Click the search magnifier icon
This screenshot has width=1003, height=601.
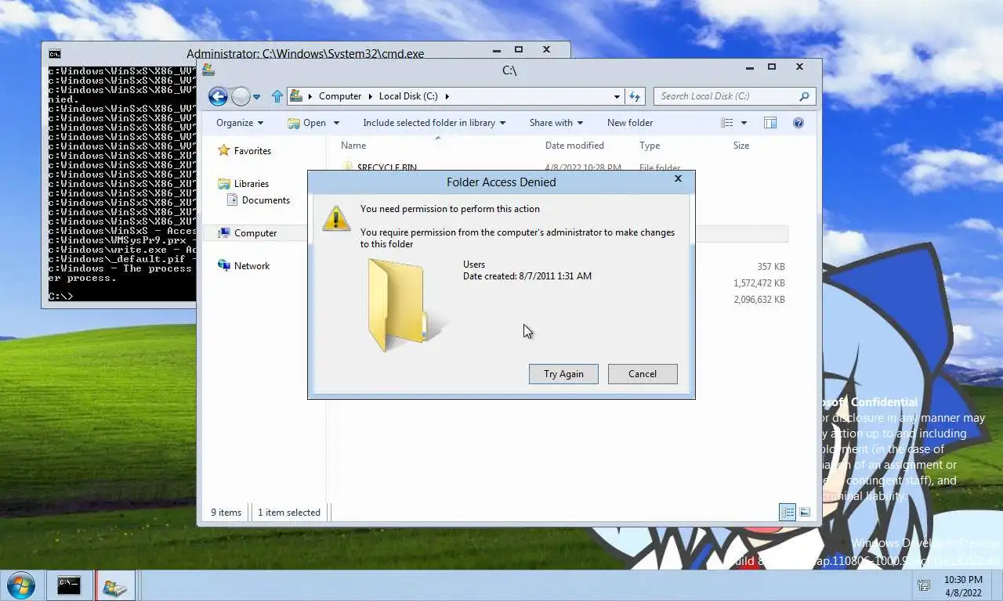point(804,96)
